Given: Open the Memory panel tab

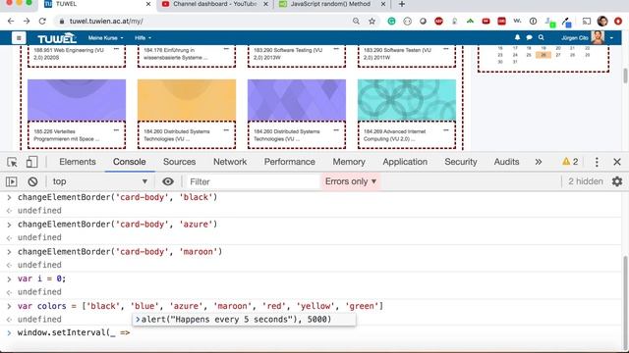Looking at the screenshot, I should (349, 162).
